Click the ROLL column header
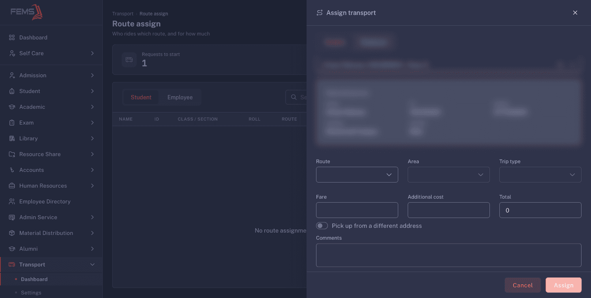The height and width of the screenshot is (298, 591). [254, 119]
